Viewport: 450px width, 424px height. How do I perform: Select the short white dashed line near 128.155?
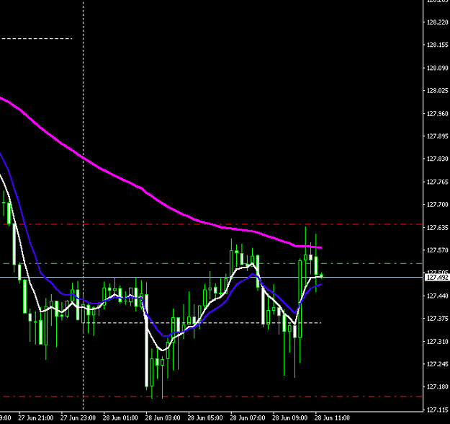(37, 38)
